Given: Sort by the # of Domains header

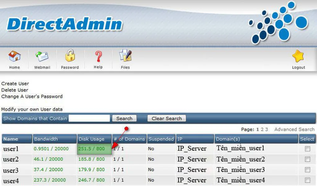Looking at the screenshot, I should 129,139.
